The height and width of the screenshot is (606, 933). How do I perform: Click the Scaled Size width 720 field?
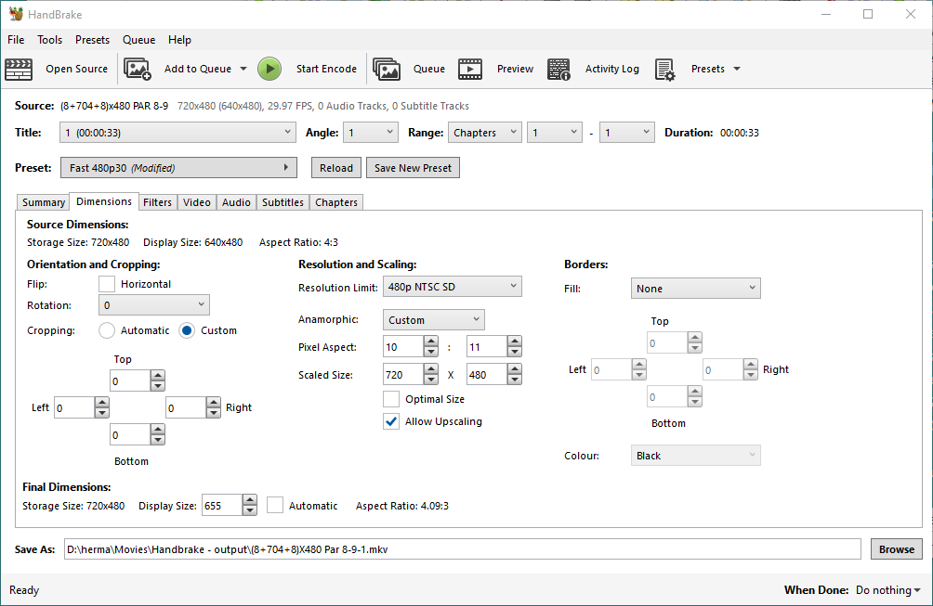[403, 374]
